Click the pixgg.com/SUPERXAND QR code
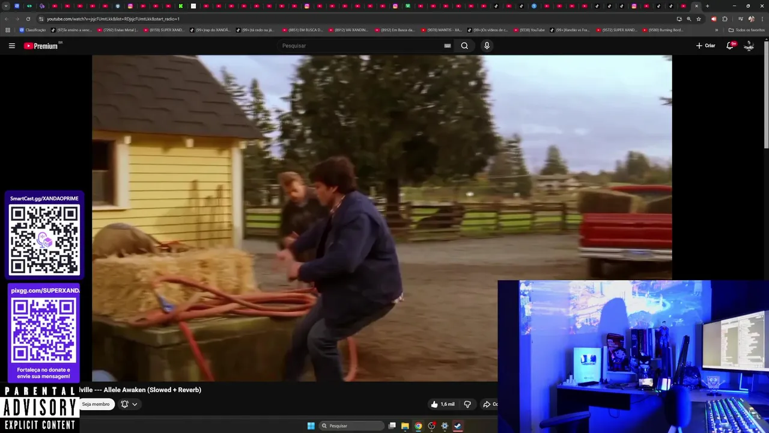 pos(44,330)
